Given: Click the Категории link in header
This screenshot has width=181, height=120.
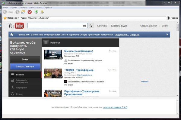Looking at the screenshot, I should [x=102, y=26].
